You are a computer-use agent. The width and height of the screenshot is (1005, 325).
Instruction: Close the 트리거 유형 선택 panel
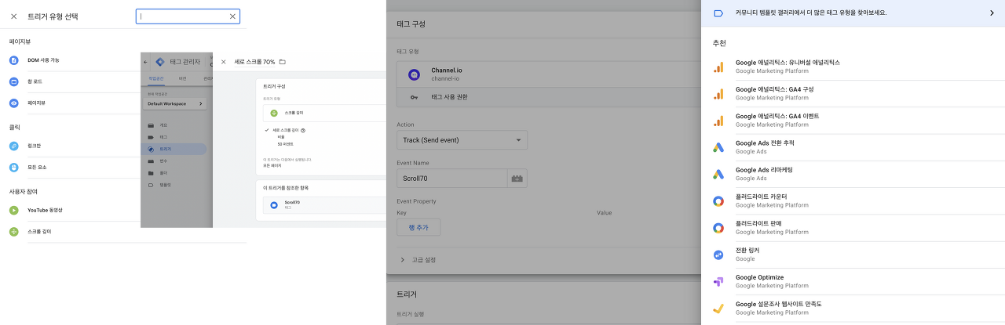(13, 16)
